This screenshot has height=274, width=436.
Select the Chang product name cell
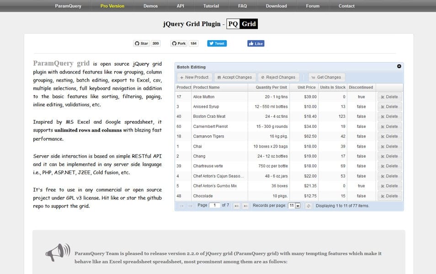[219, 156]
